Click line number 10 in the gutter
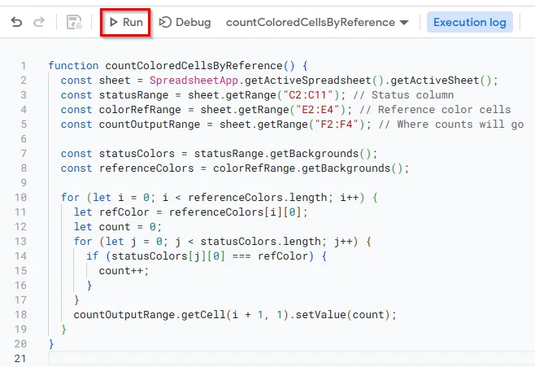This screenshot has width=535, height=367. (20, 197)
